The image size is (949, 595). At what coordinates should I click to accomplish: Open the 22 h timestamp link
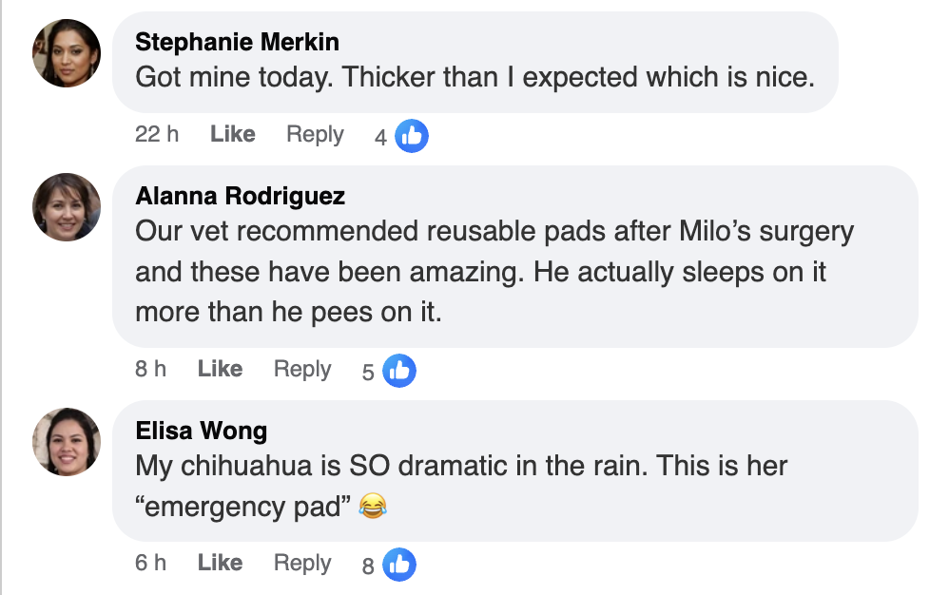point(156,134)
